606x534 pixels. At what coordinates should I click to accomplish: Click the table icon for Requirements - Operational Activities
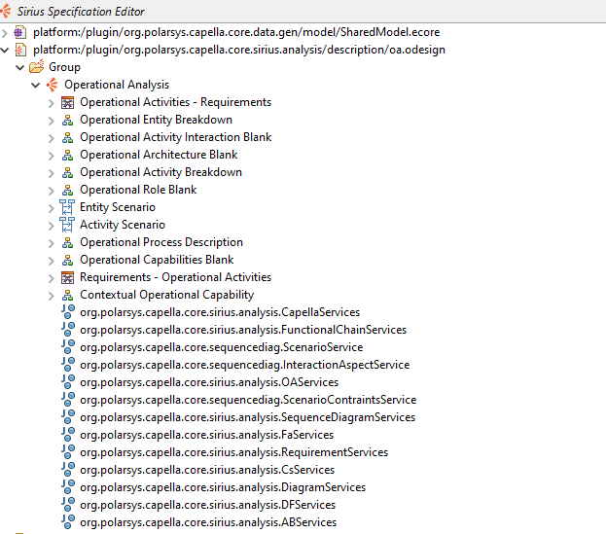68,277
